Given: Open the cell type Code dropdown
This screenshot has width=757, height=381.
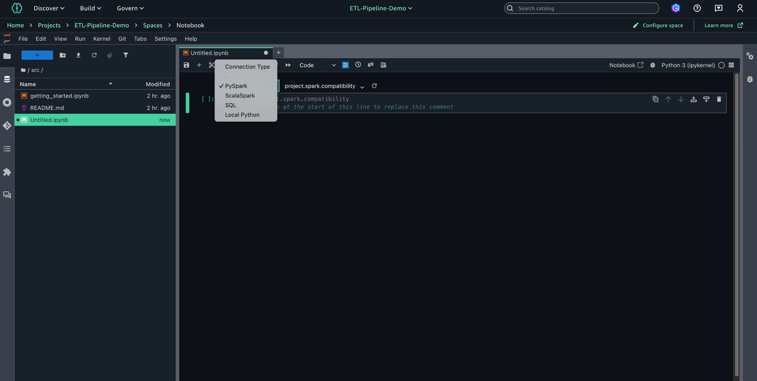Looking at the screenshot, I should click(317, 65).
